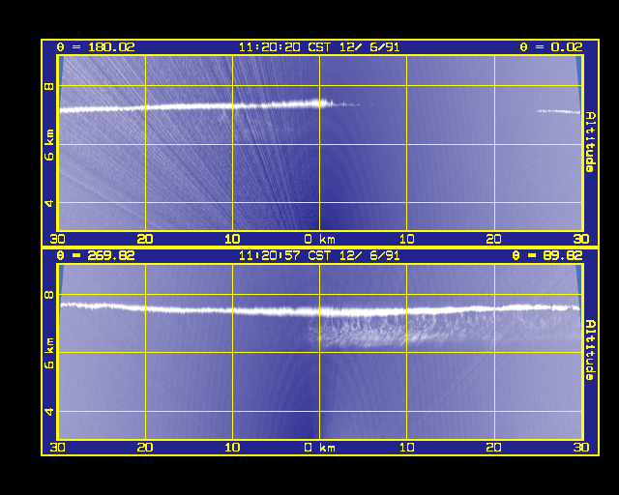Click the θ = 180.02 label

pos(96,47)
